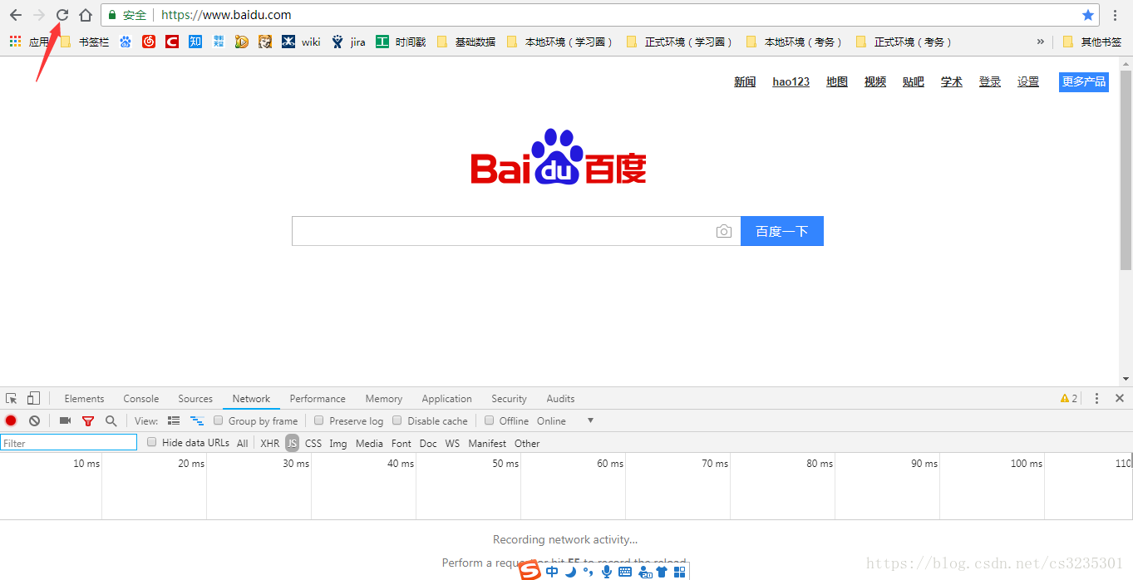Open the wiki bookmark

(x=302, y=42)
